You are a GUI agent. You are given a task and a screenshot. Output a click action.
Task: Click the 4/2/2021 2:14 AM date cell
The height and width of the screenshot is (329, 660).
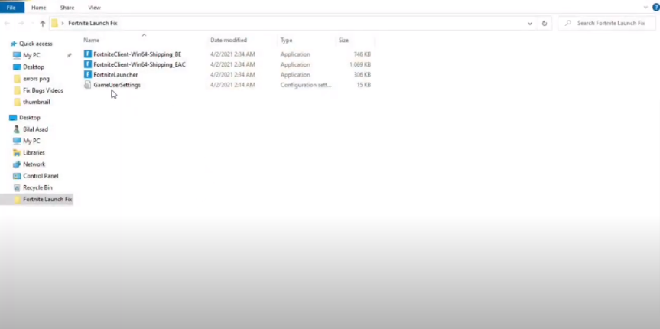(232, 85)
